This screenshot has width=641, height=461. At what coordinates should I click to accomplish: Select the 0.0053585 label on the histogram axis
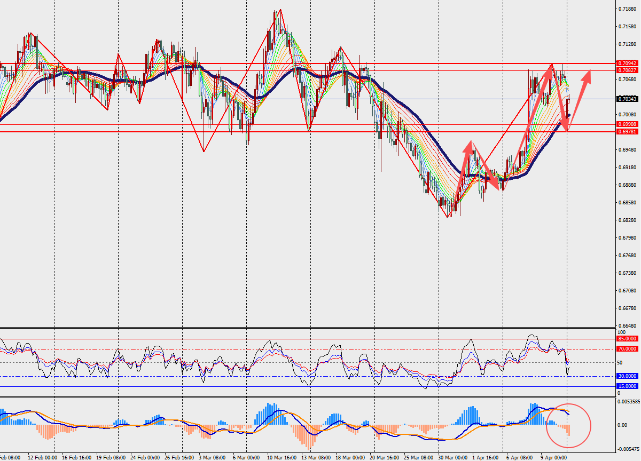coord(629,401)
